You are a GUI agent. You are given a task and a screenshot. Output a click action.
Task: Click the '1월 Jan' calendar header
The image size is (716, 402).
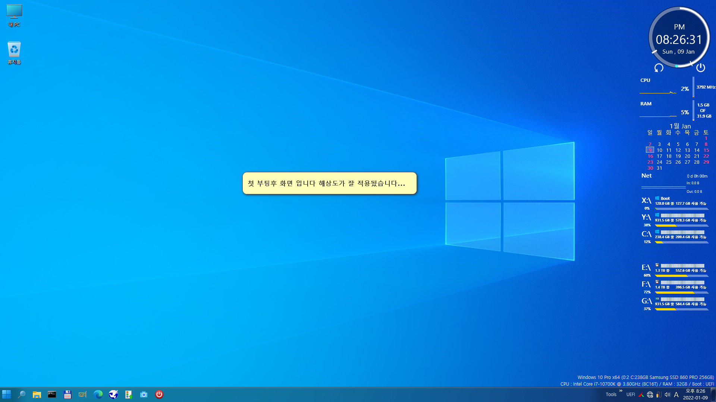pos(680,126)
